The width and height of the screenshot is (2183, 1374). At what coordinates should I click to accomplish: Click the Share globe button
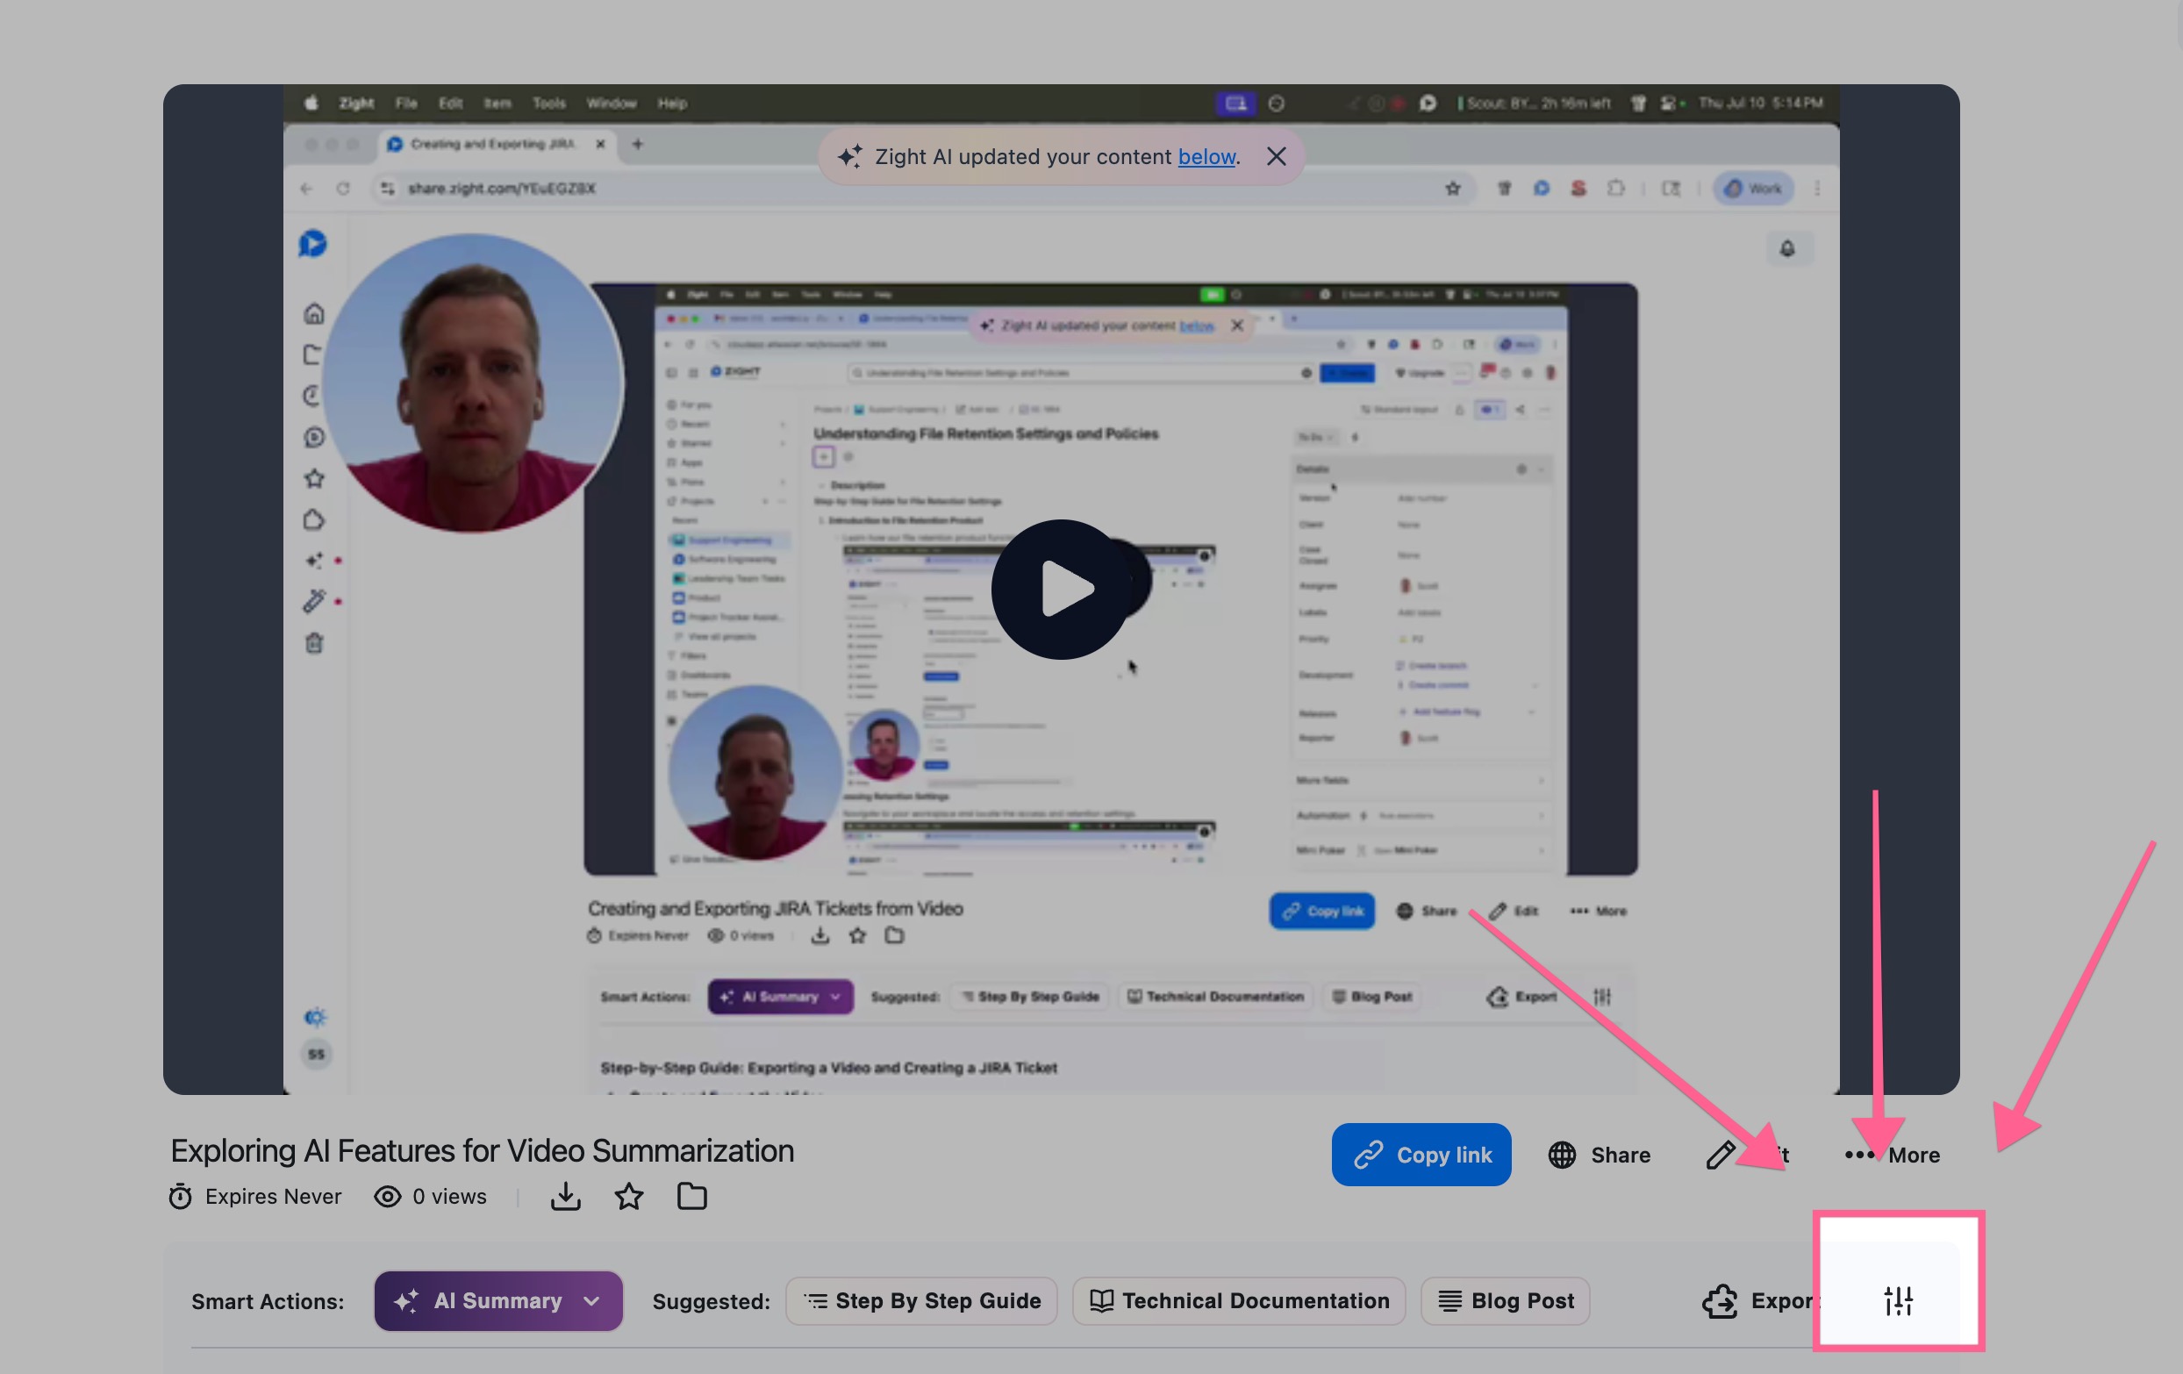pos(1600,1155)
